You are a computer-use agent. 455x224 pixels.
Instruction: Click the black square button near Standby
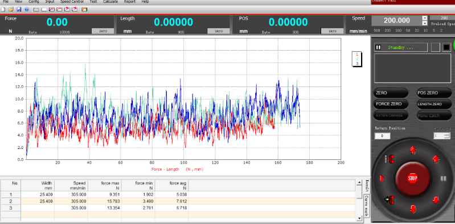446,47
